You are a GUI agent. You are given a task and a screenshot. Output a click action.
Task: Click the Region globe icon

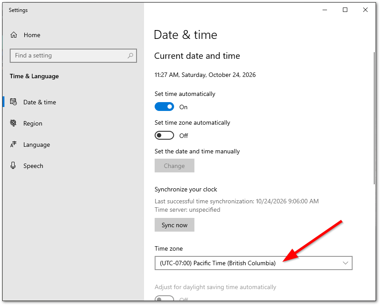click(x=13, y=123)
